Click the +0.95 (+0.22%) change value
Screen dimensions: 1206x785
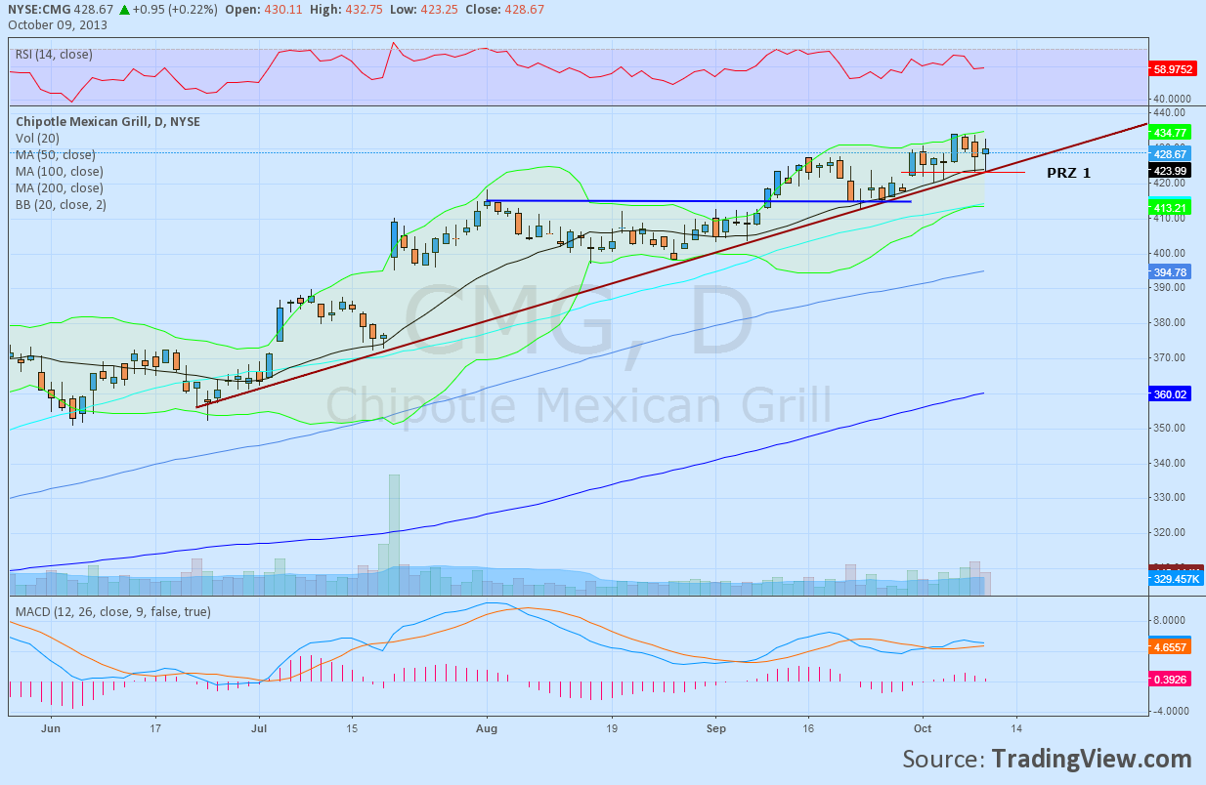(176, 11)
